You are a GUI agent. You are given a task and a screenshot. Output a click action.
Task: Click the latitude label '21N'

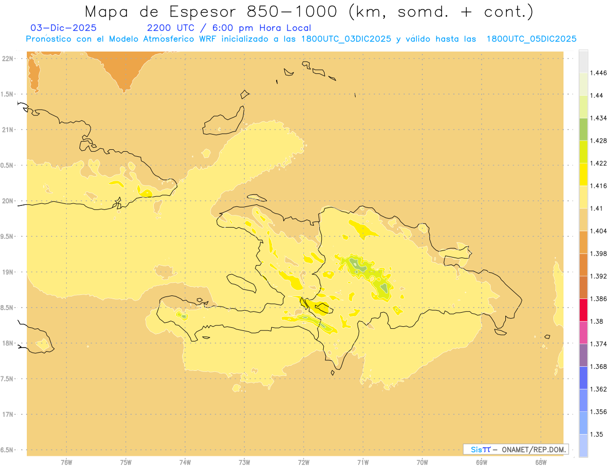pyautogui.click(x=8, y=130)
